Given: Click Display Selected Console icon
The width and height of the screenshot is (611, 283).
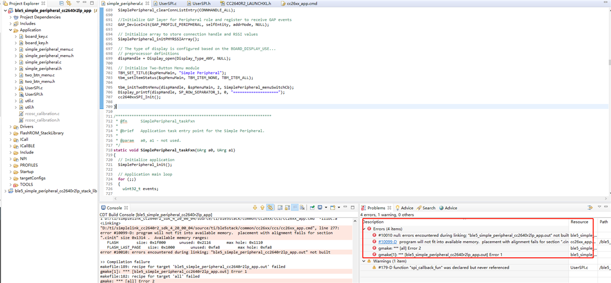Looking at the screenshot, I should point(321,208).
